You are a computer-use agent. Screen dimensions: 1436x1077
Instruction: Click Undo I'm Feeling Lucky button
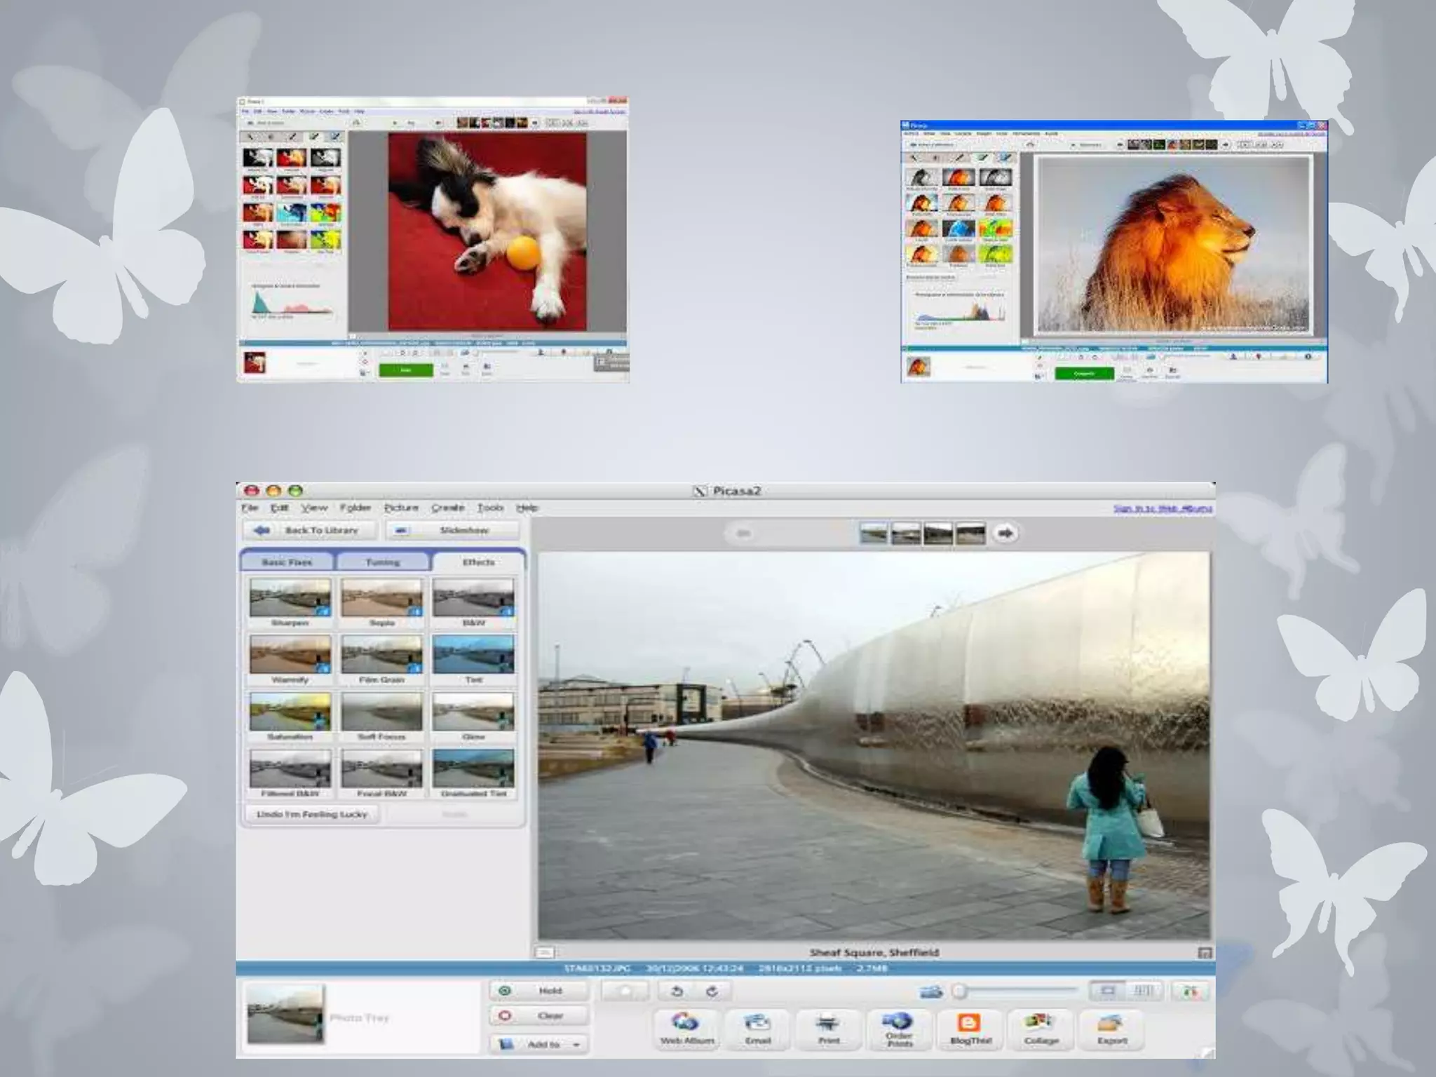click(312, 814)
